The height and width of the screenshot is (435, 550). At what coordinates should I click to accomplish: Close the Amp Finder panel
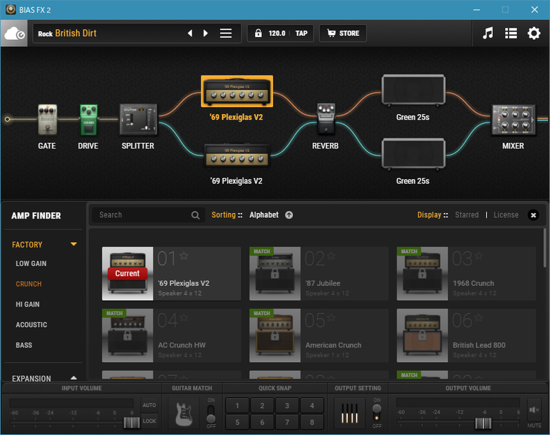[x=533, y=215]
